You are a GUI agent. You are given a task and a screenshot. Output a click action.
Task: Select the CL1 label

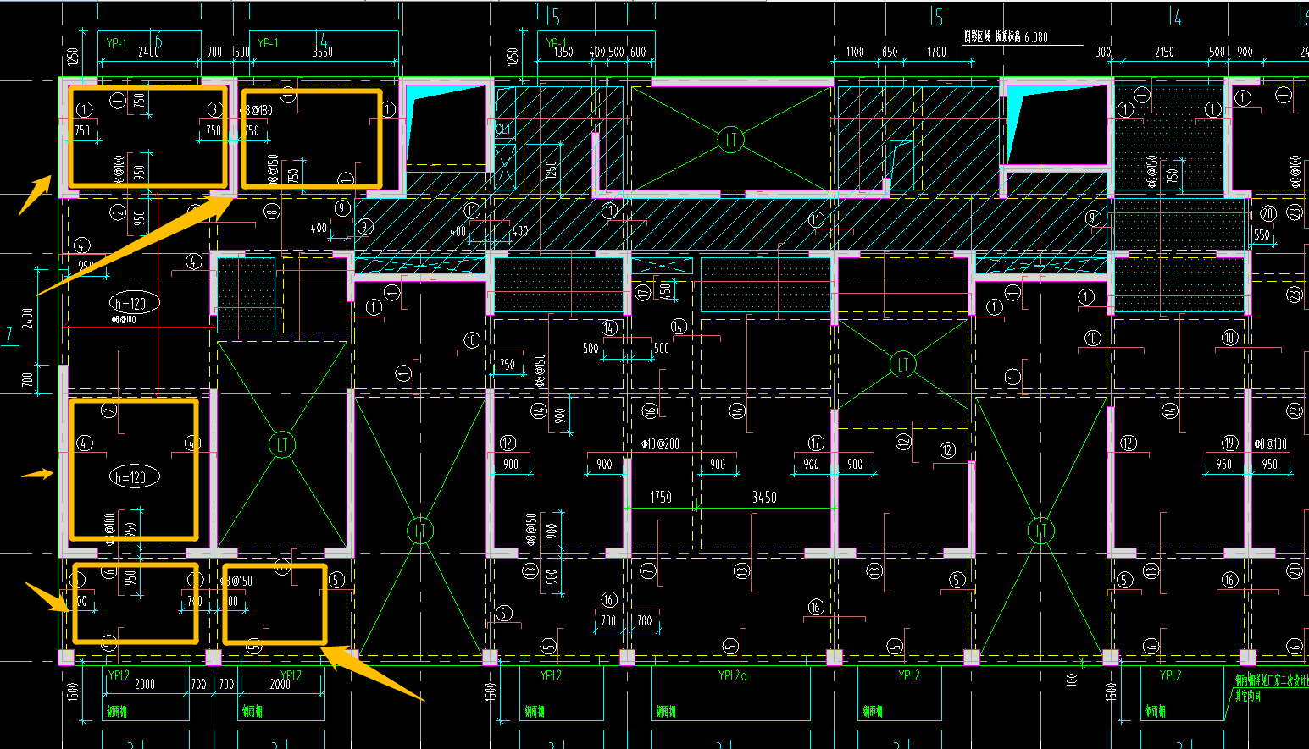pyautogui.click(x=503, y=129)
